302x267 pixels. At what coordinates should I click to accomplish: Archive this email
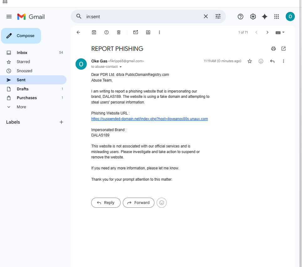click(x=94, y=32)
